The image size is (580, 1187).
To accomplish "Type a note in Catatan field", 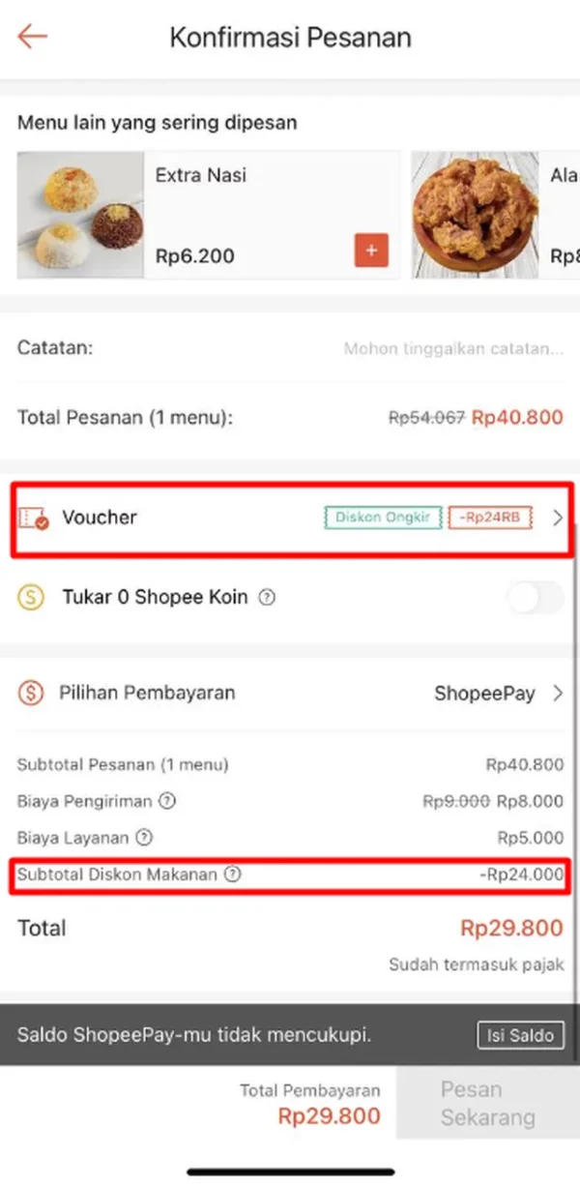I will pyautogui.click(x=452, y=348).
